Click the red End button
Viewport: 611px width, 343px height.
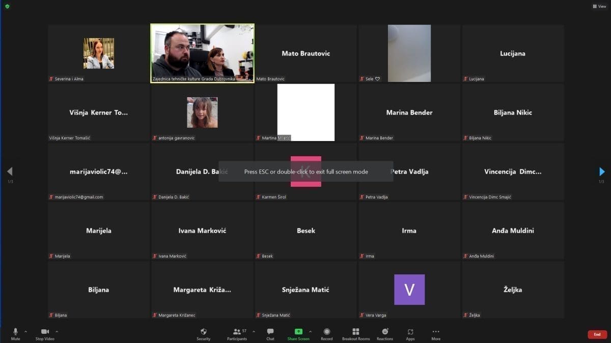597,334
